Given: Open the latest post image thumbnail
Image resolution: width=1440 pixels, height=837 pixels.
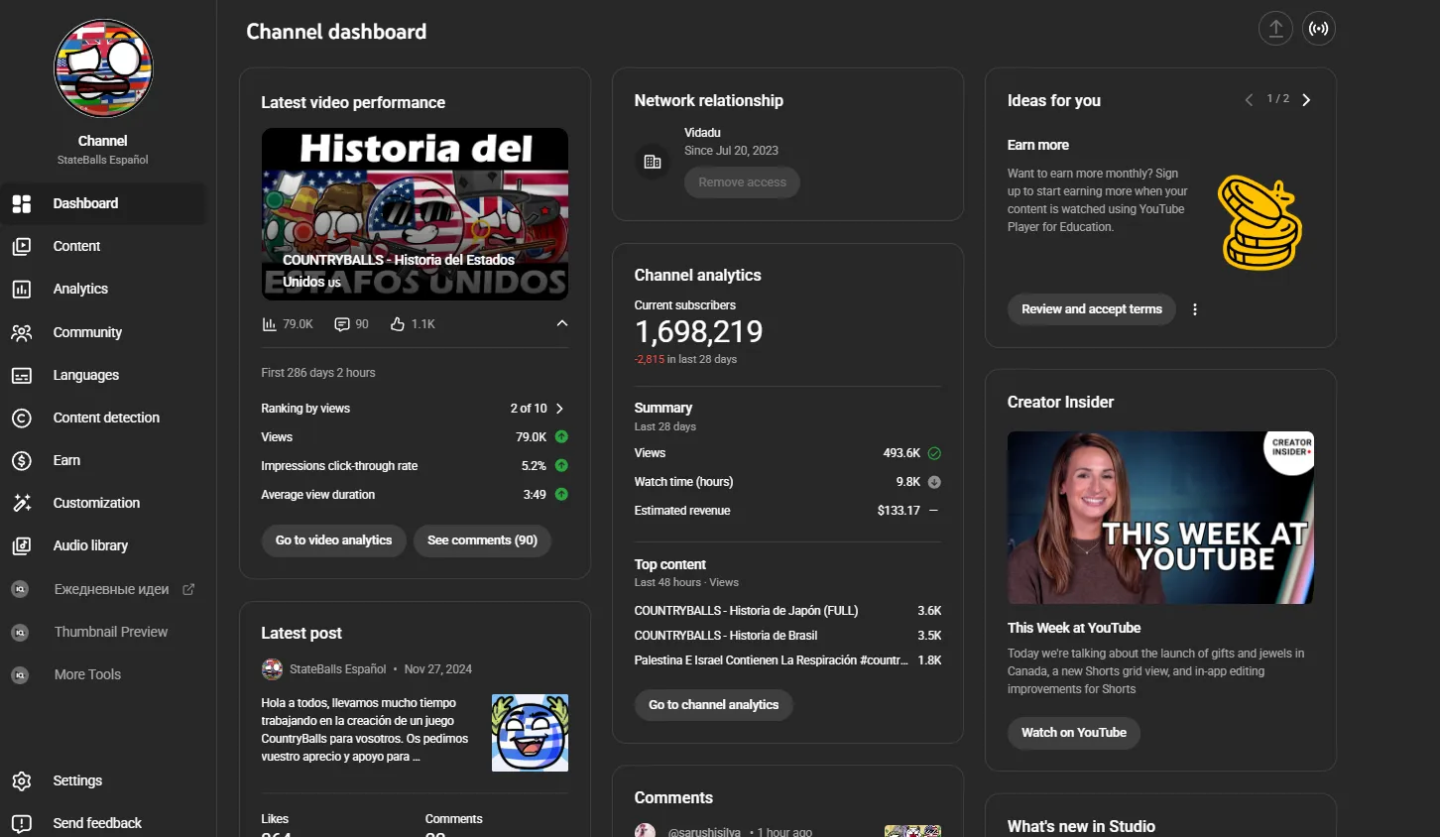Looking at the screenshot, I should (x=530, y=733).
